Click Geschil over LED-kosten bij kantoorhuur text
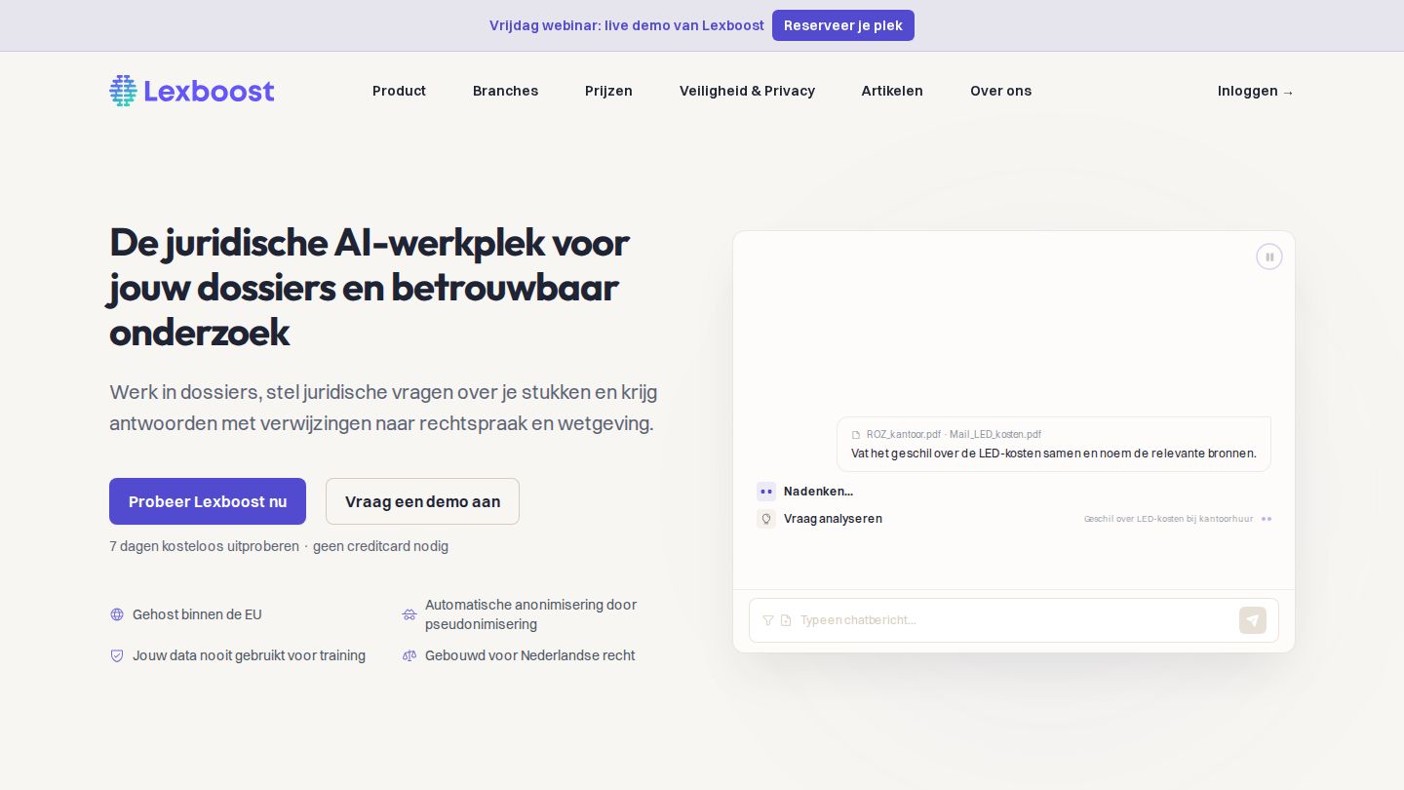Image resolution: width=1404 pixels, height=790 pixels. point(1168,519)
